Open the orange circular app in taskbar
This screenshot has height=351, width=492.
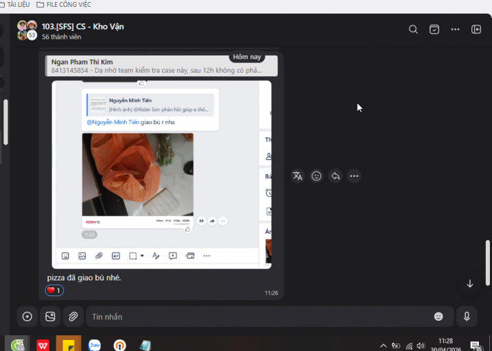pyautogui.click(x=120, y=345)
